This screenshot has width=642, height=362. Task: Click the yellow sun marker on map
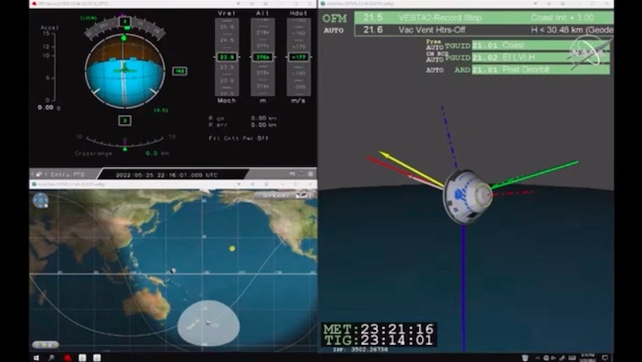tap(232, 248)
